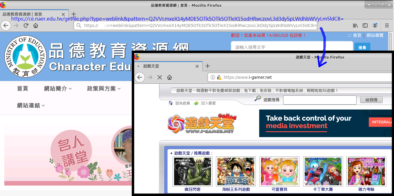This screenshot has width=394, height=196.
Task: Click i-gamer.net address bar
Action: (x=300, y=77)
